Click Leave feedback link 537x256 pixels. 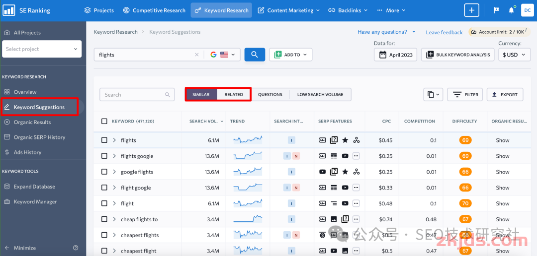point(444,32)
